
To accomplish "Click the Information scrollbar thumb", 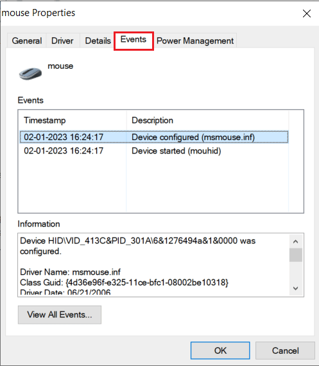I will click(296, 255).
